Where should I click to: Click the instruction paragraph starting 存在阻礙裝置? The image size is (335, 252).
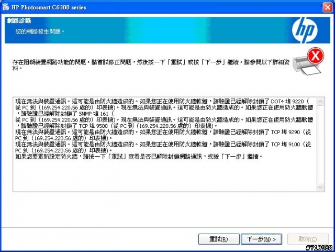[x=151, y=65]
